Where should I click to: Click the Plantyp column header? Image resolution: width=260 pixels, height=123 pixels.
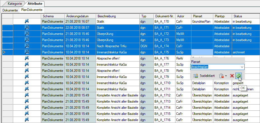pyautogui.click(x=222, y=16)
